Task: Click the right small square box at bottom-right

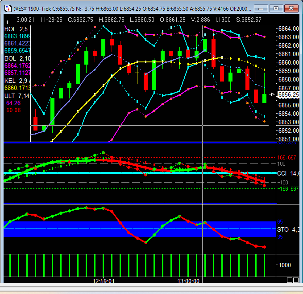Action: click(x=296, y=280)
